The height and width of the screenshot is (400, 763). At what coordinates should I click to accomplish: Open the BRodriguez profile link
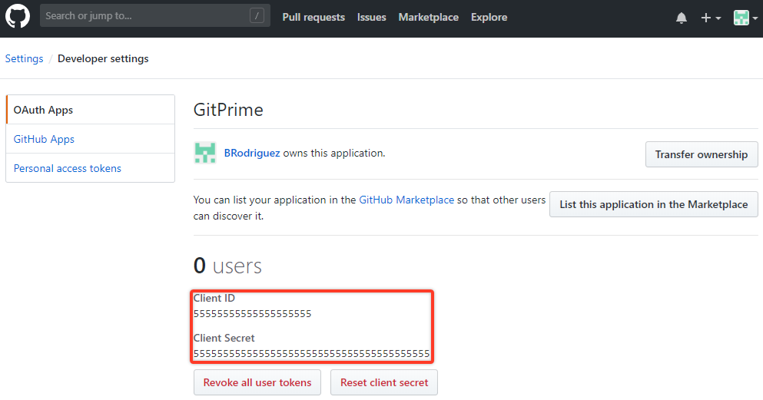tap(251, 153)
